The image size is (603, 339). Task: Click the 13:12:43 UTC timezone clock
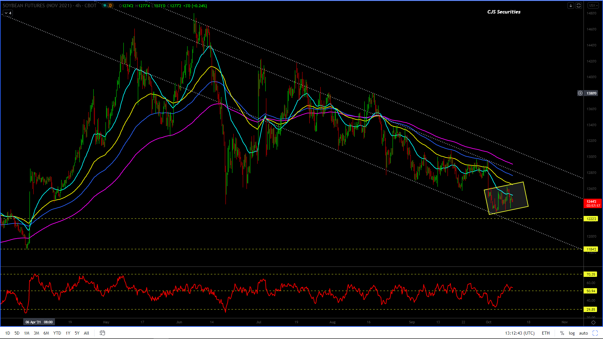click(519, 333)
